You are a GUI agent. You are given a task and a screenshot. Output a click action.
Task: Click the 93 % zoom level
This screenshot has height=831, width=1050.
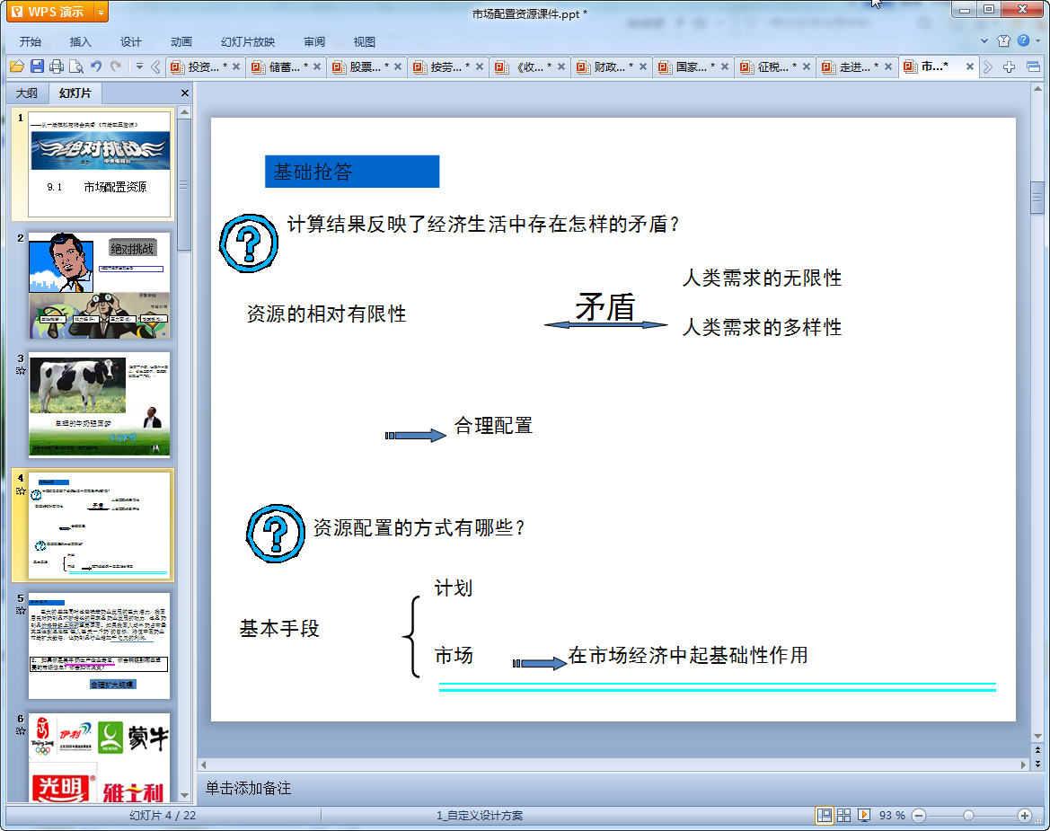892,816
